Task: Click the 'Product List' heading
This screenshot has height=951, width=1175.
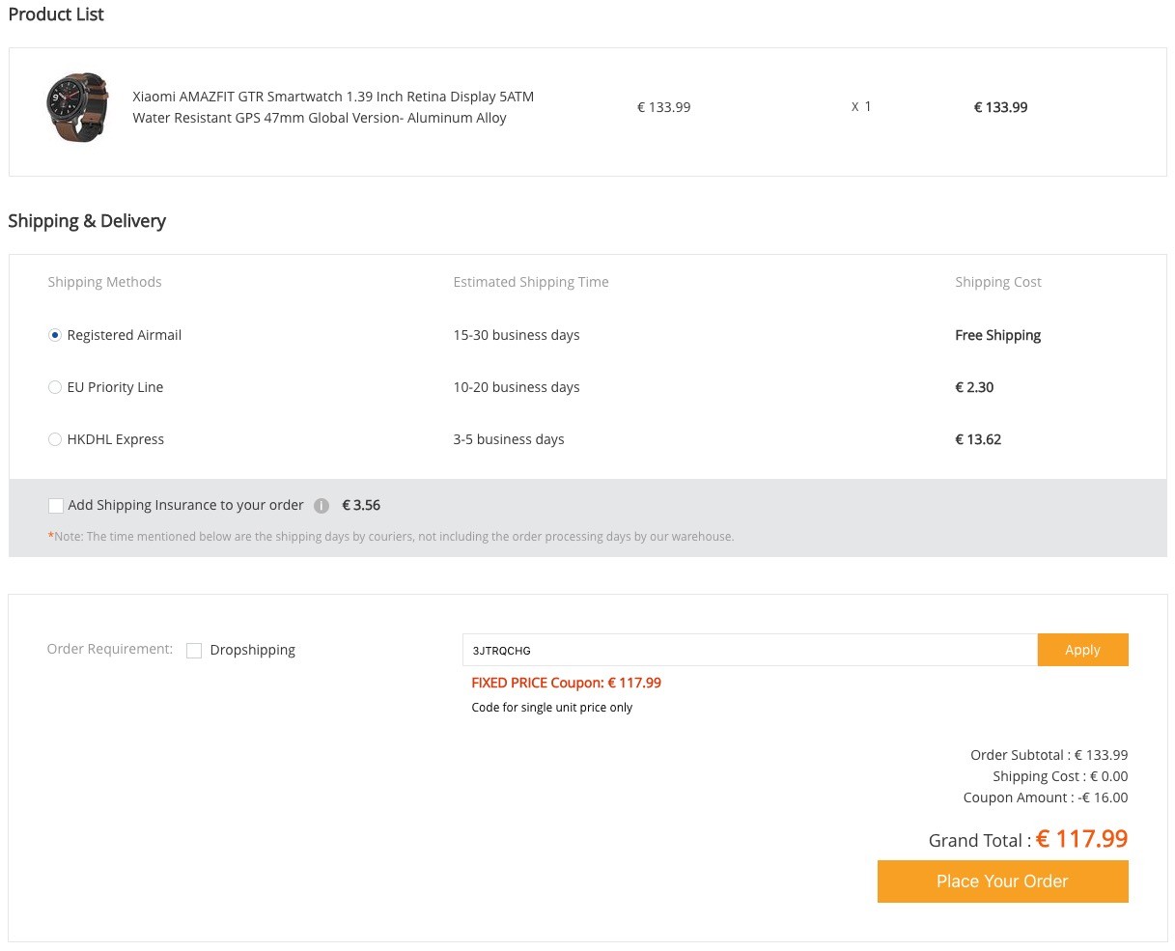Action: (56, 14)
